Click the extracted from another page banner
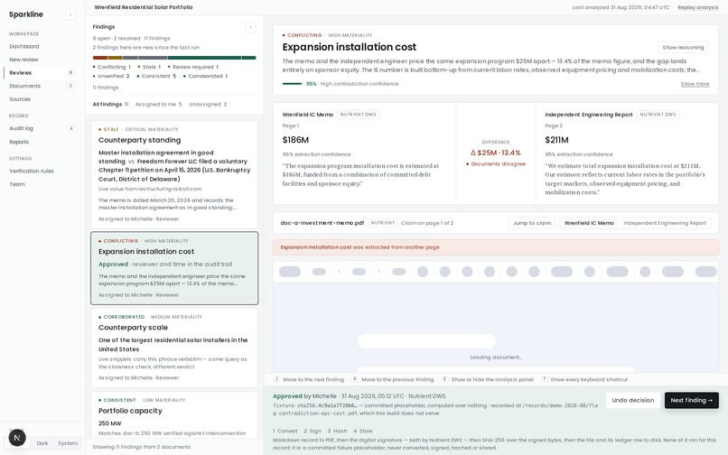728x455 pixels. pos(495,247)
